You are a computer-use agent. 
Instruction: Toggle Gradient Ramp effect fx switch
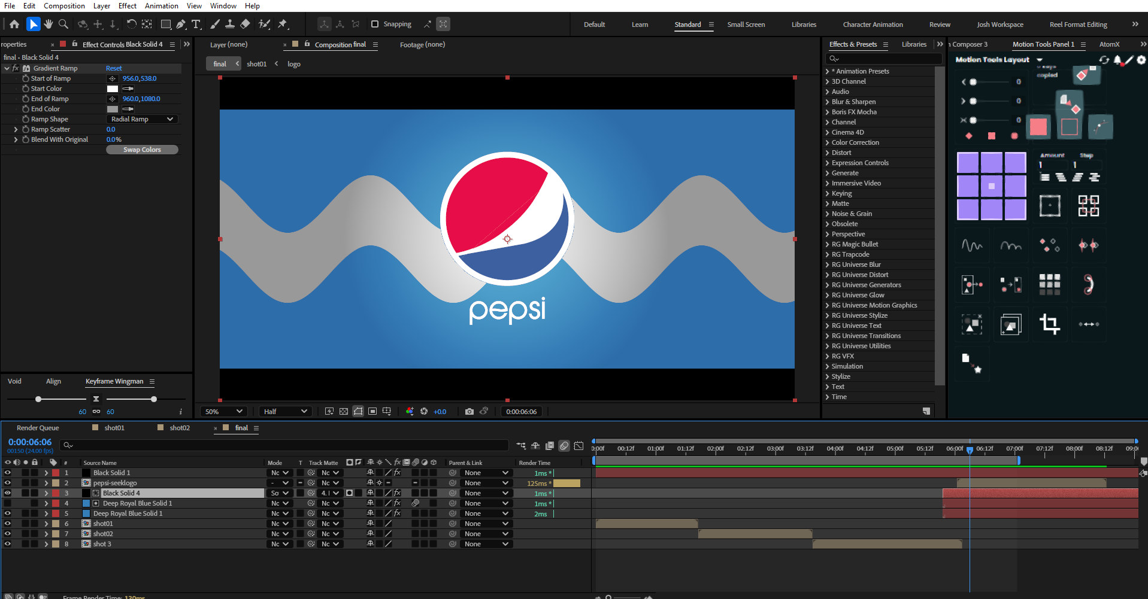(x=16, y=68)
